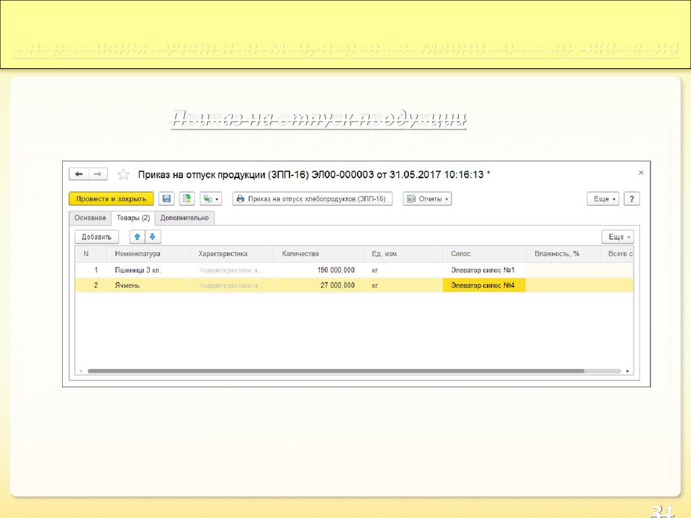Viewport: 691px width, 518px height.
Task: Print Приказ на отпуск хлебопродуктов (ЗПП-16)
Action: pyautogui.click(x=312, y=199)
